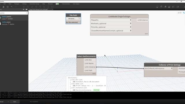Click Print Setup.rvt preview entry
This screenshot has width=185, height=104.
pos(91,86)
